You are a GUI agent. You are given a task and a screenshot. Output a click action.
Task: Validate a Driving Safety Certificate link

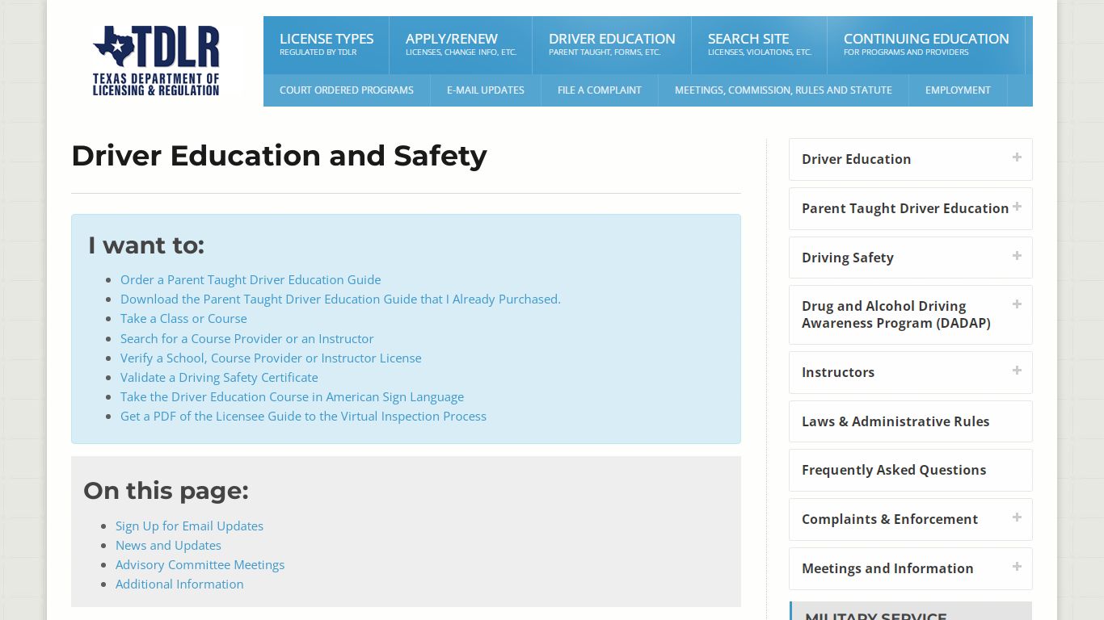click(x=219, y=377)
